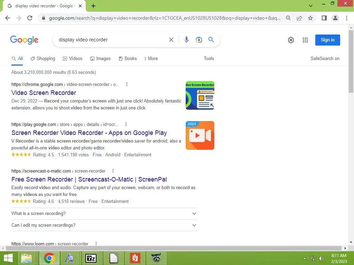Open the More search filters menu
Image resolution: width=354 pixels, height=265 pixels.
[151, 59]
